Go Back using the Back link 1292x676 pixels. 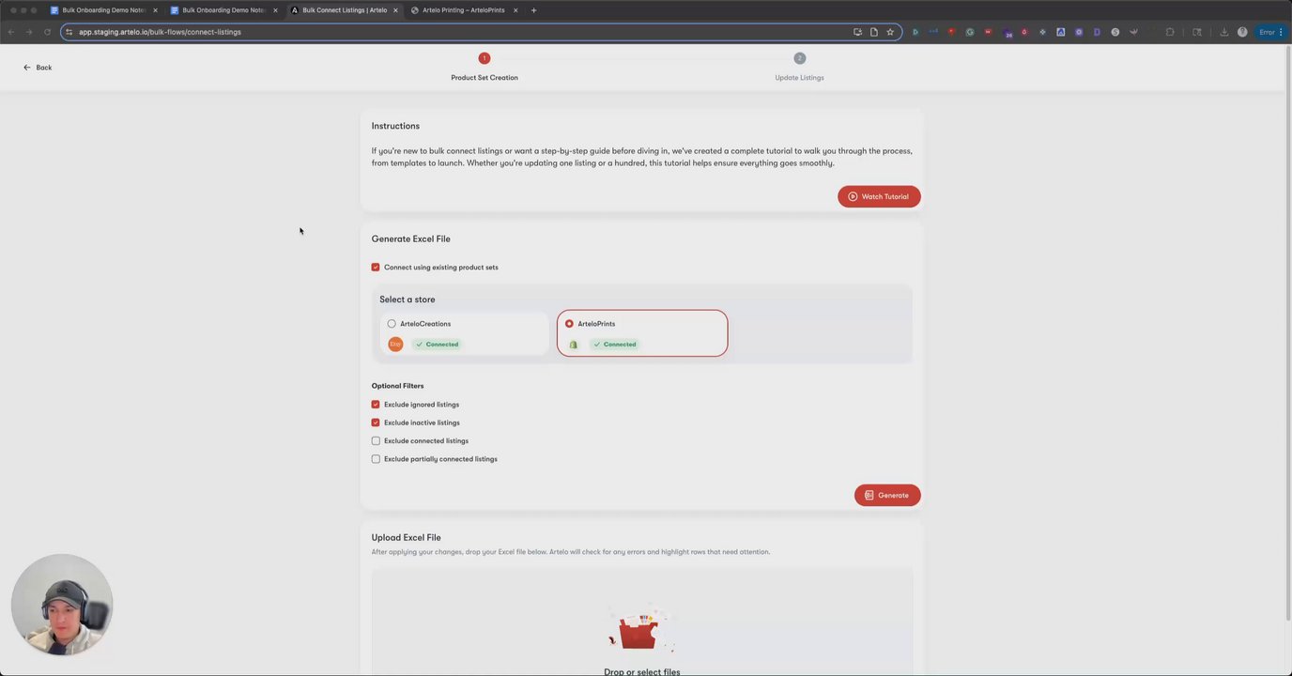[38, 68]
